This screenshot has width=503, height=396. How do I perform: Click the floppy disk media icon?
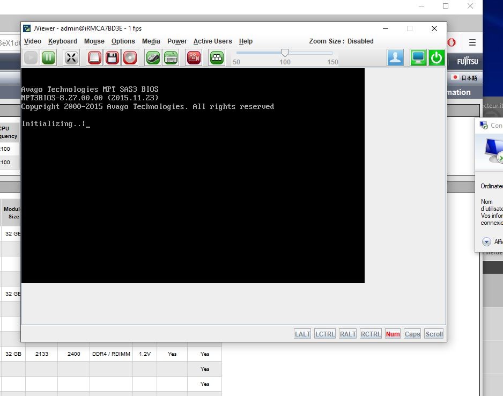(x=112, y=58)
